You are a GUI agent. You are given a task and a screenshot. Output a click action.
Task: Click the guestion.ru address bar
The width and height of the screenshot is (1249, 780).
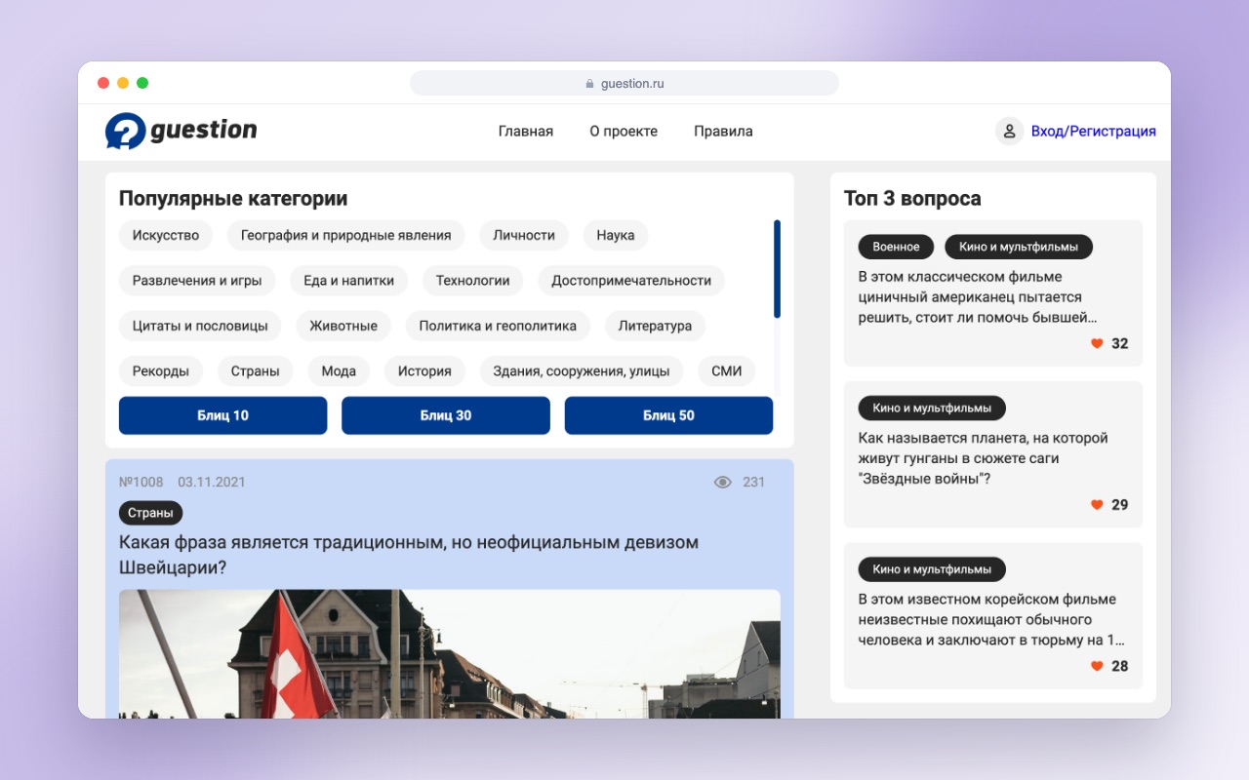coord(624,84)
